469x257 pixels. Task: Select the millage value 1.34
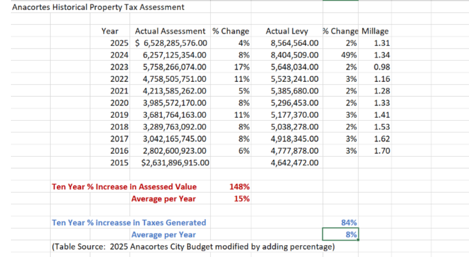click(x=382, y=55)
